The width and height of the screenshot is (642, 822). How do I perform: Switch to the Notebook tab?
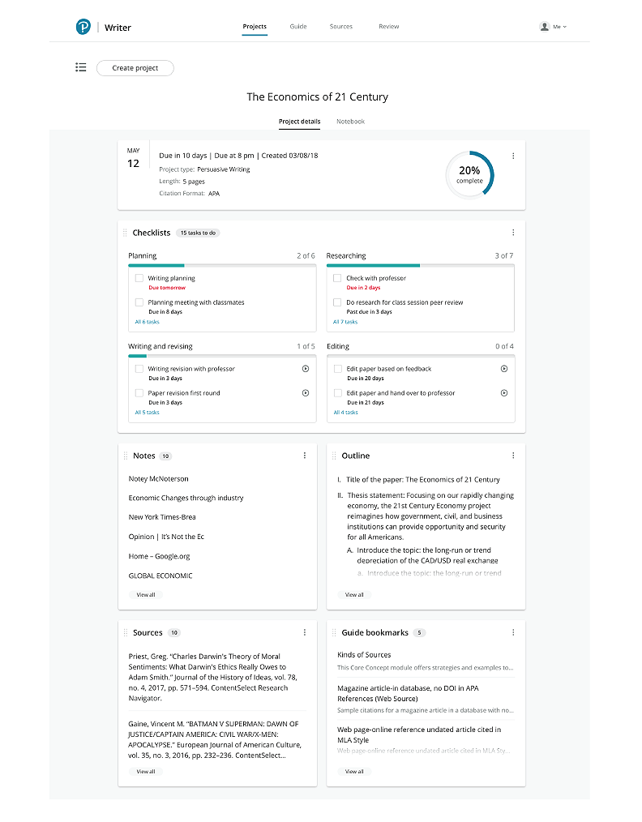tap(351, 121)
